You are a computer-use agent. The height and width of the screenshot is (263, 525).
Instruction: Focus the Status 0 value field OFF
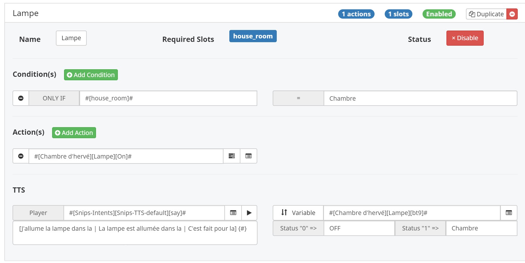click(359, 228)
